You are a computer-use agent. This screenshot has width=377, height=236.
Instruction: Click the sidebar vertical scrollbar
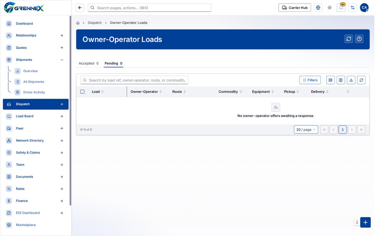tap(70, 111)
